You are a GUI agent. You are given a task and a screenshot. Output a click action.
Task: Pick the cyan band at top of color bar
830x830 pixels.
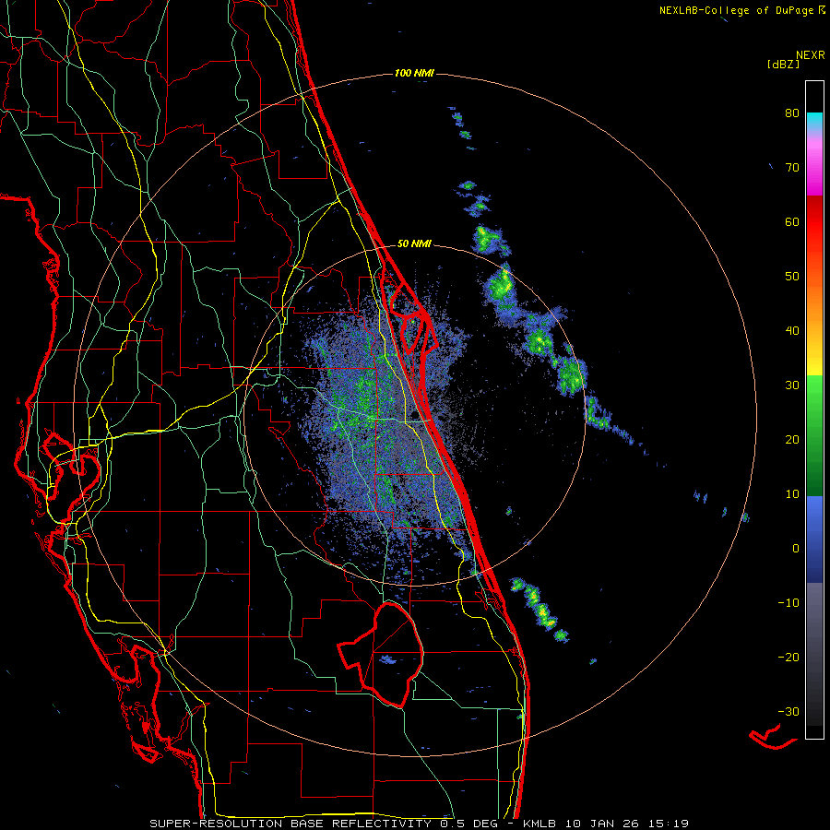(x=814, y=122)
